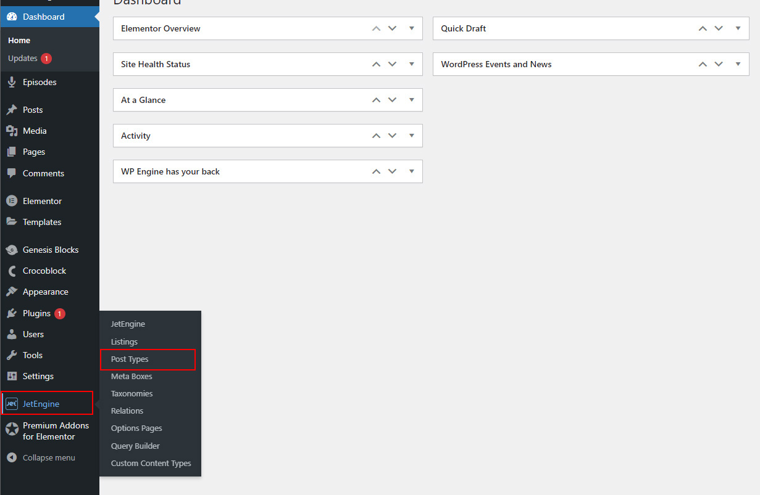Open Custom Content Types submenu entry
This screenshot has height=495, width=760.
click(151, 464)
